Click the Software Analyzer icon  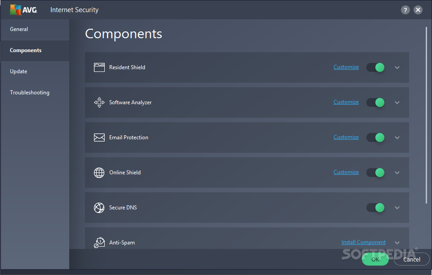99,102
